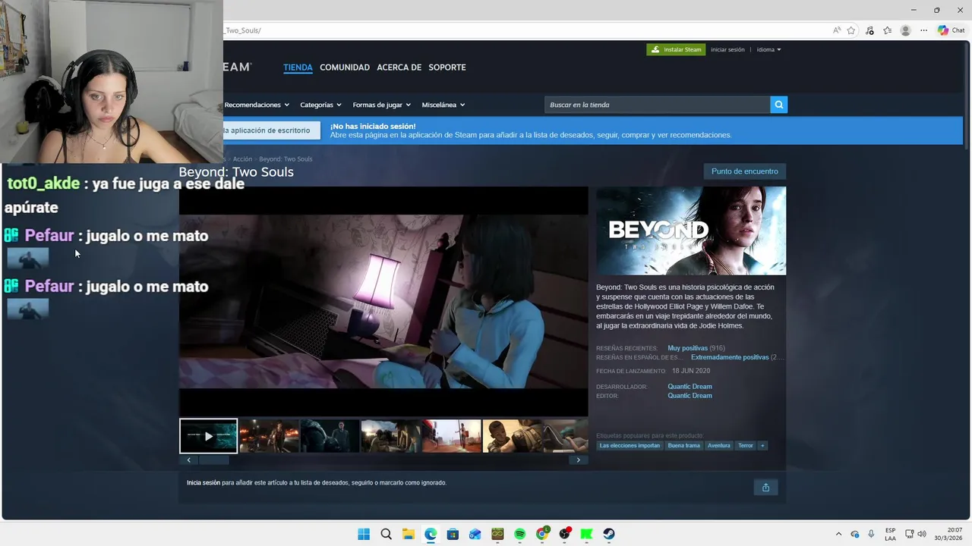Expand the Recomendaciones dropdown menu

[x=256, y=105]
